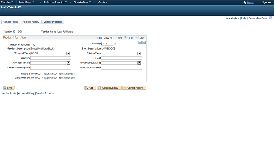Viewport: 274px width, 154px height.
Task: Open New Window link
Action: [232, 18]
